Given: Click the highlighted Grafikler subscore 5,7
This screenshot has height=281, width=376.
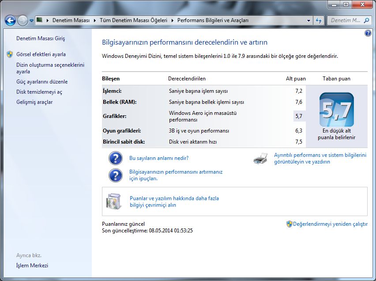Looking at the screenshot, I should tap(299, 116).
